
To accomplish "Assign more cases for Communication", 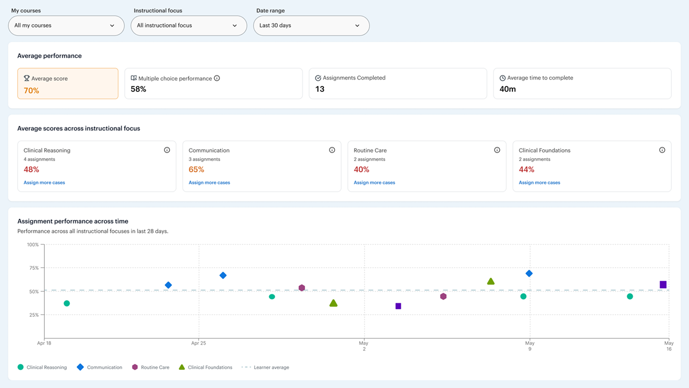I will [209, 183].
